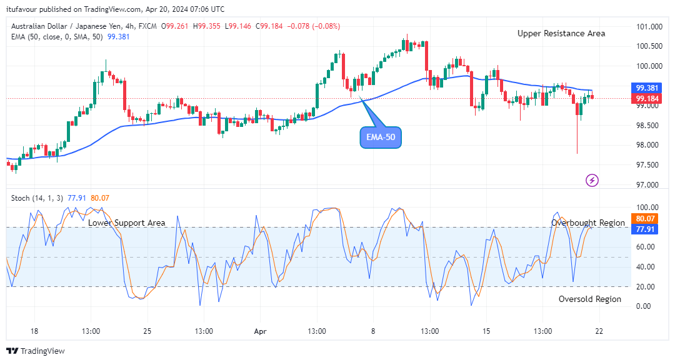Image resolution: width=675 pixels, height=362 pixels.
Task: Click the 40.00 stochastic axis label
Action: 645,267
